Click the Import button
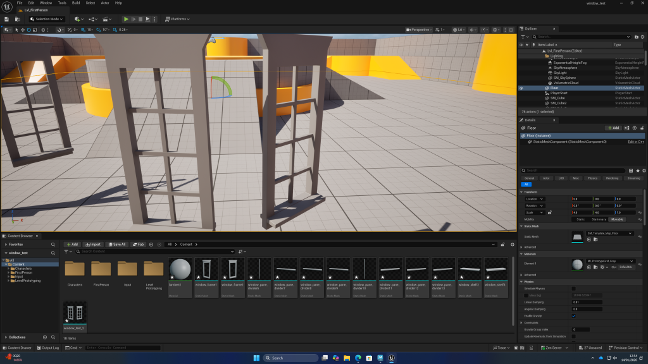 (92, 244)
